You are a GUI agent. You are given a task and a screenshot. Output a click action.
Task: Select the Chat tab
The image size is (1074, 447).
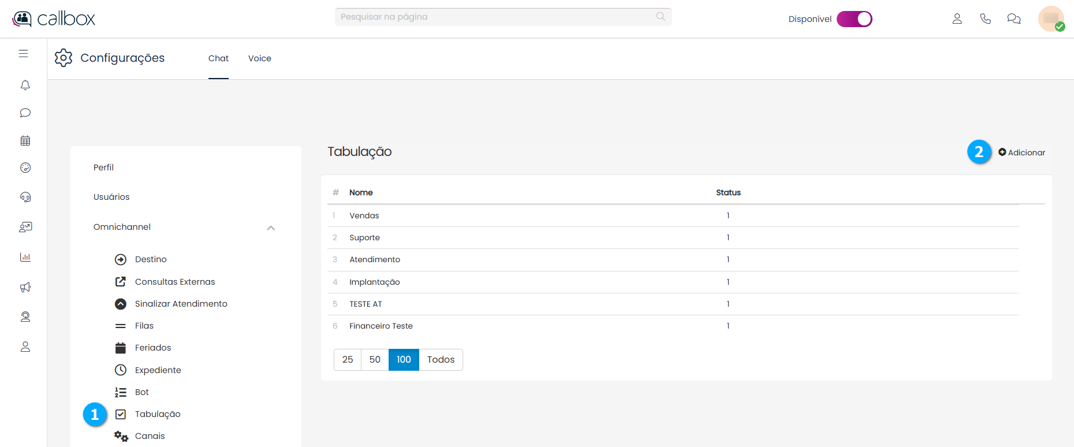pyautogui.click(x=218, y=58)
